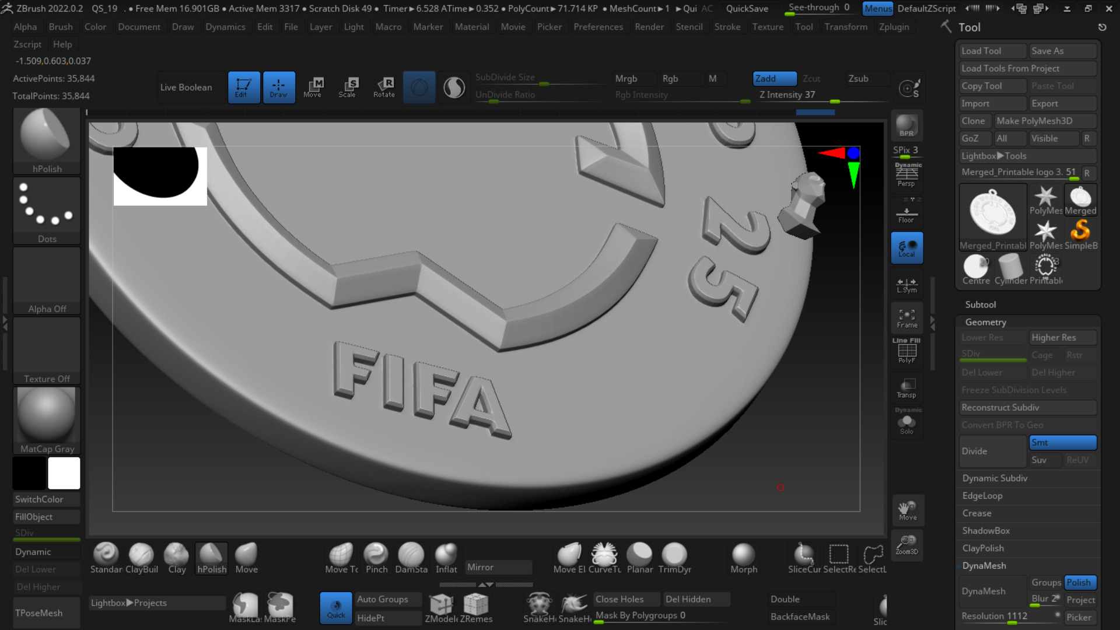Click the Divide button
The width and height of the screenshot is (1120, 630).
pos(993,451)
